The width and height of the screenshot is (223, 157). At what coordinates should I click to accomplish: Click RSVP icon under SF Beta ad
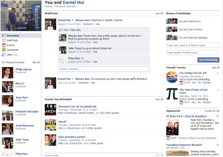pyautogui.click(x=168, y=138)
